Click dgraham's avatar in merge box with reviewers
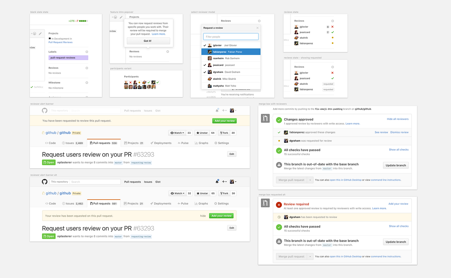The height and width of the screenshot is (278, 451). pos(286,141)
